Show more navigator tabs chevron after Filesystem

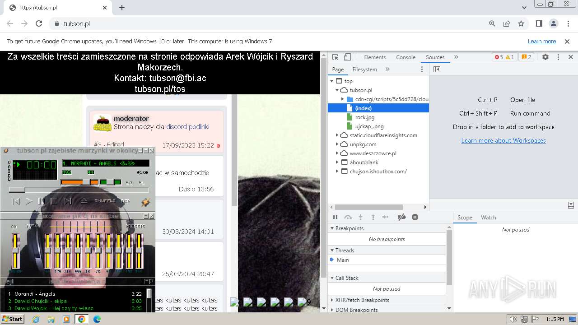coord(387,70)
